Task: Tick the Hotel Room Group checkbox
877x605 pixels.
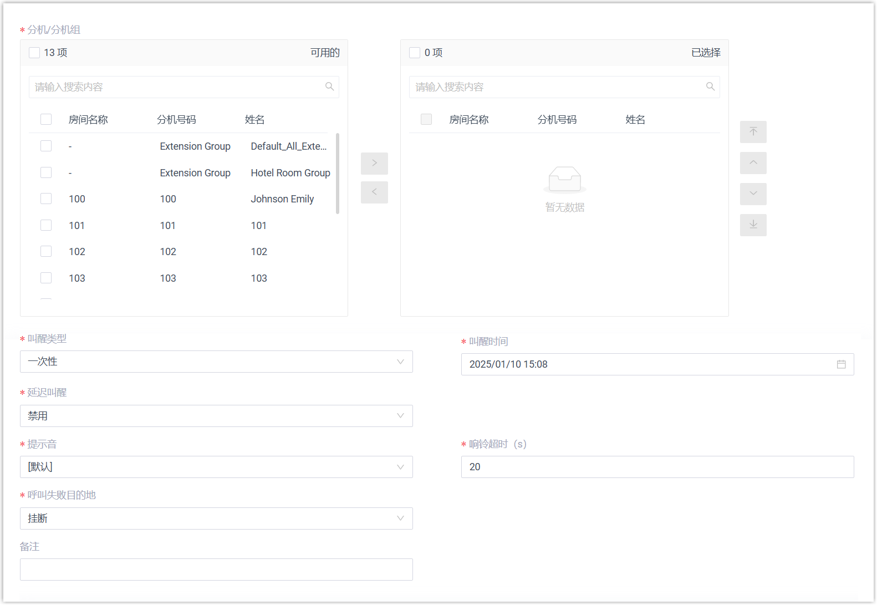Action: coord(46,172)
